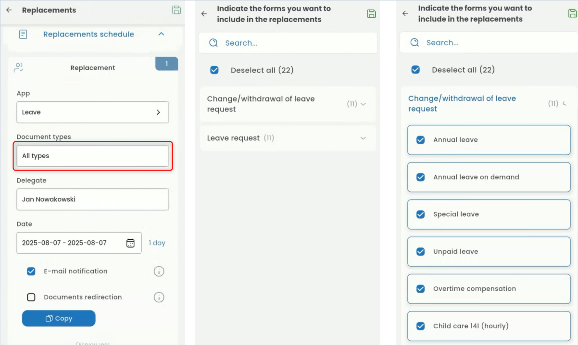Screen dimensions: 578x345
Task: Open the App dropdown showing Leave
Action: [x=92, y=112]
